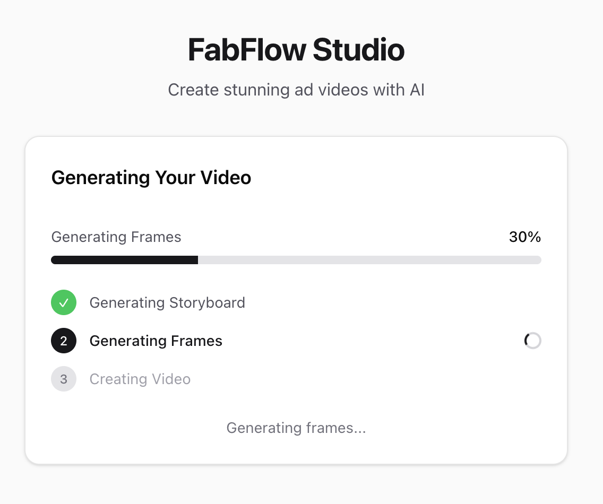This screenshot has width=603, height=504.
Task: Click the word "AI" in the subtitle
Action: (417, 90)
